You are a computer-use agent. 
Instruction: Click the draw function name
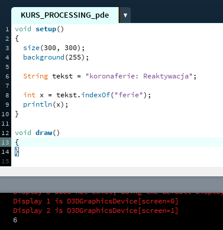pos(44,133)
